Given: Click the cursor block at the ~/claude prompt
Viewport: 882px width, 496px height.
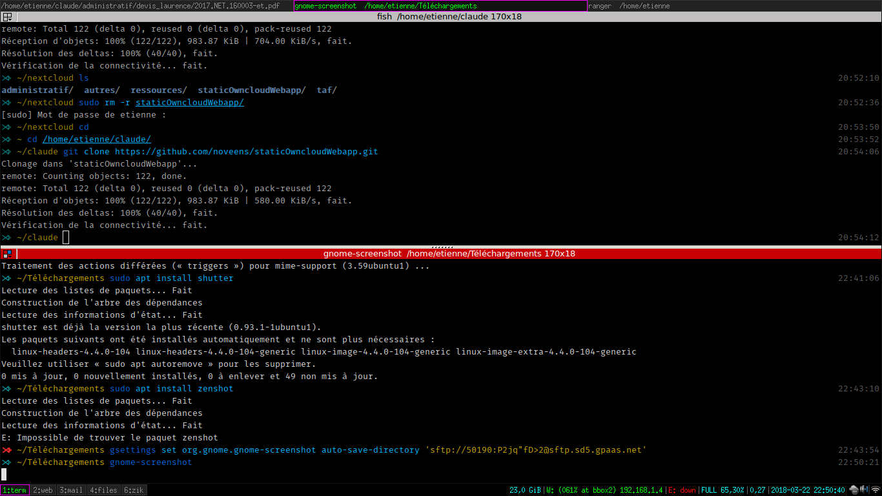Looking at the screenshot, I should coord(66,238).
